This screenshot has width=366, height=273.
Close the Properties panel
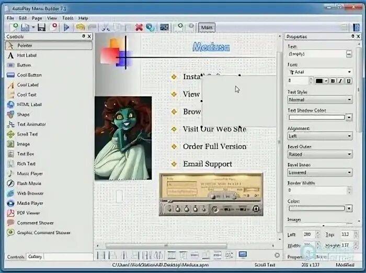tap(358, 36)
